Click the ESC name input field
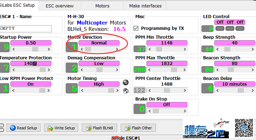The image size is (256, 140). pyautogui.click(x=26, y=28)
